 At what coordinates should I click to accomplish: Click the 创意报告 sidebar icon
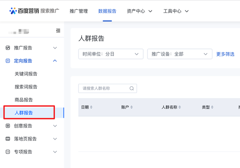pyautogui.click(x=8, y=126)
